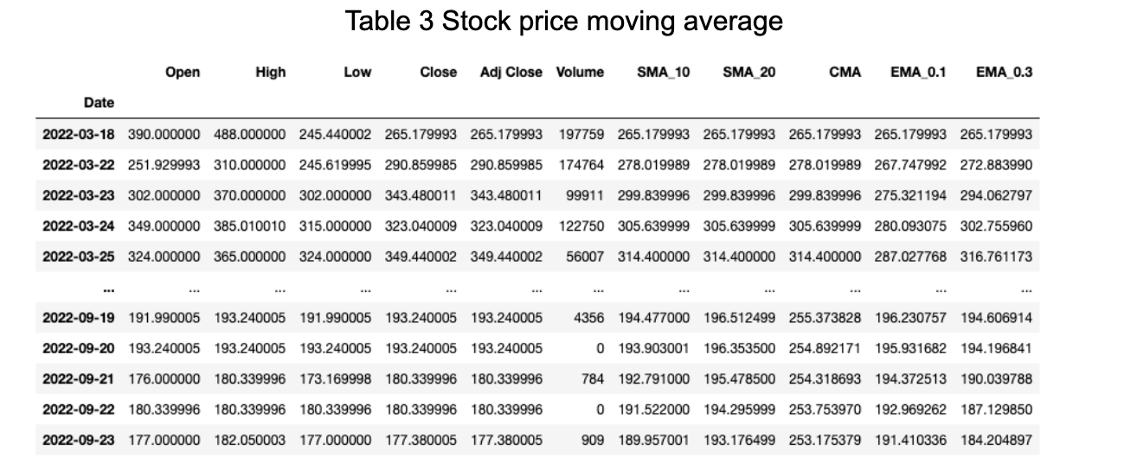The width and height of the screenshot is (1137, 463).
Task: Click the SMA_10 column header
Action: coord(664,73)
